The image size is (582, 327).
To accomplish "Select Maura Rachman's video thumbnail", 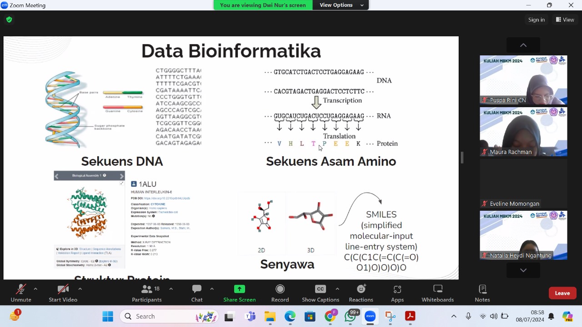I will 523,132.
